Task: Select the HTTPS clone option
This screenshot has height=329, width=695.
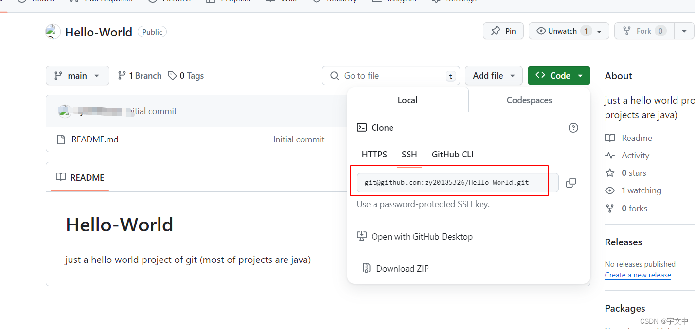Action: click(374, 155)
